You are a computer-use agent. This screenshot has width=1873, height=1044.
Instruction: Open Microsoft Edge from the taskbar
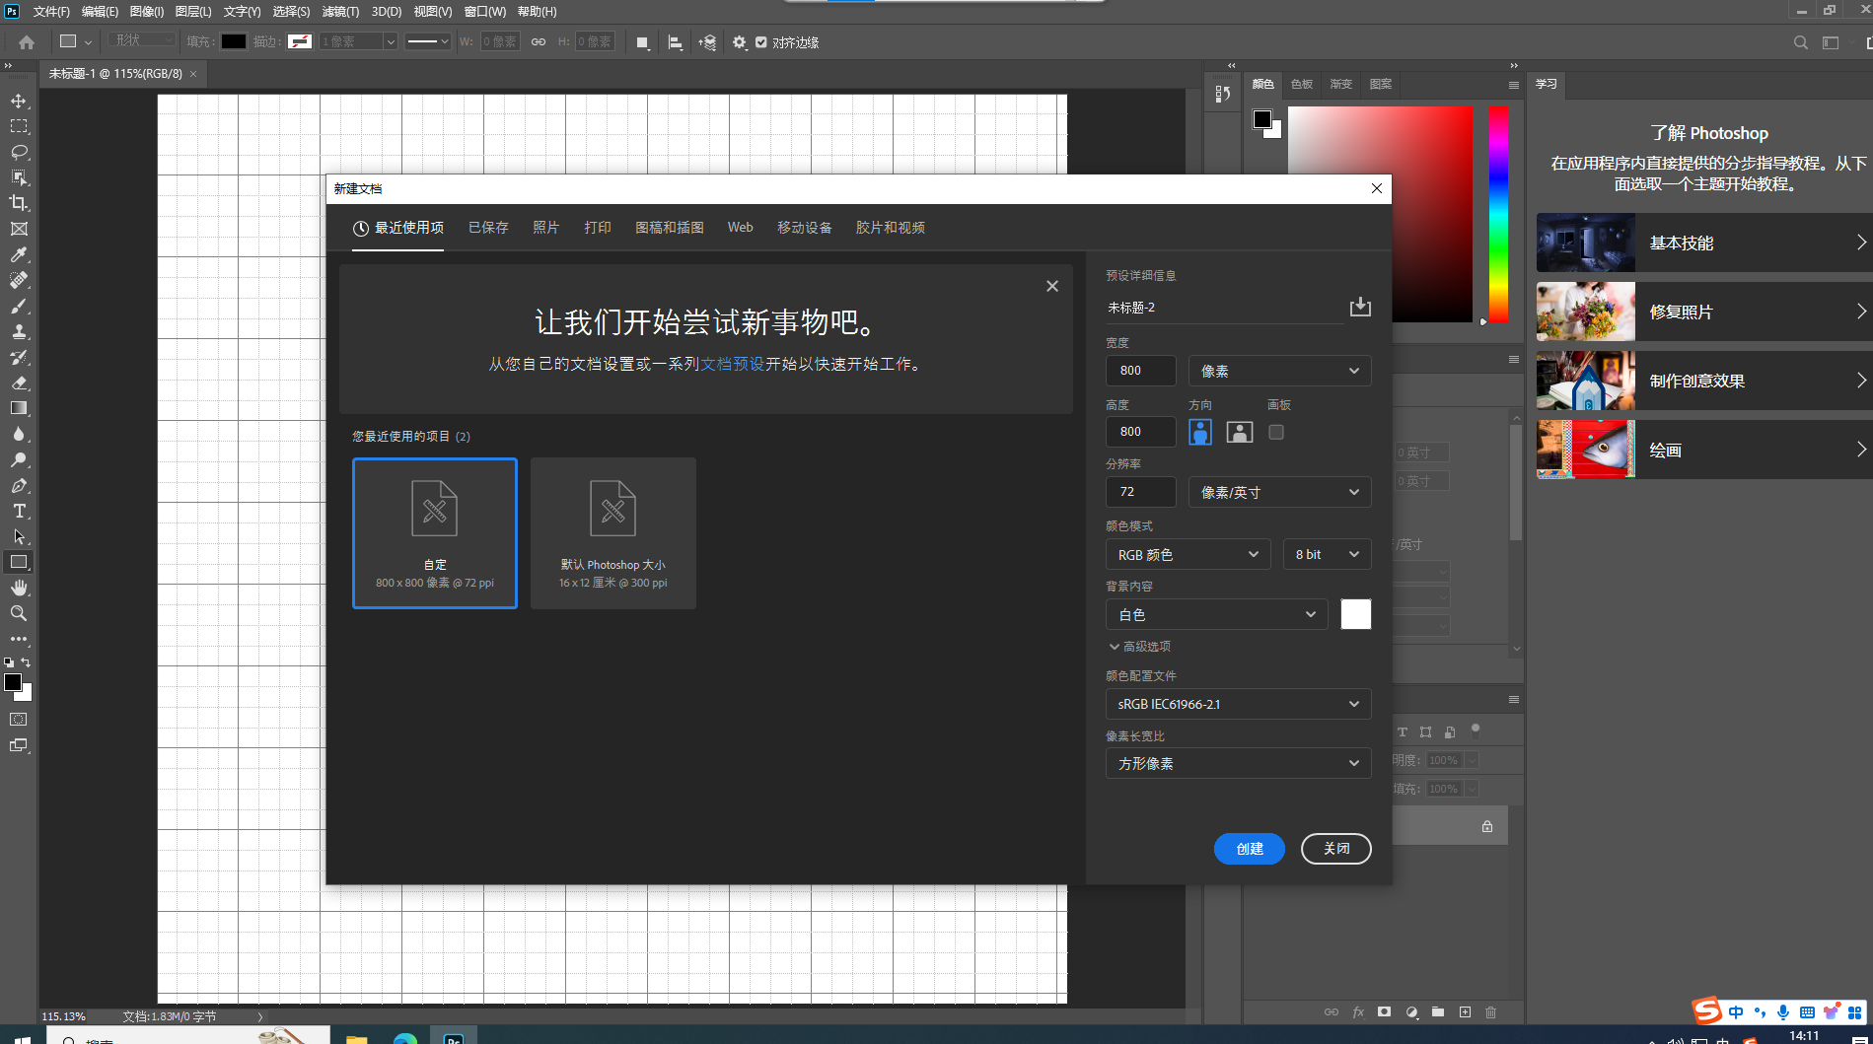click(405, 1038)
